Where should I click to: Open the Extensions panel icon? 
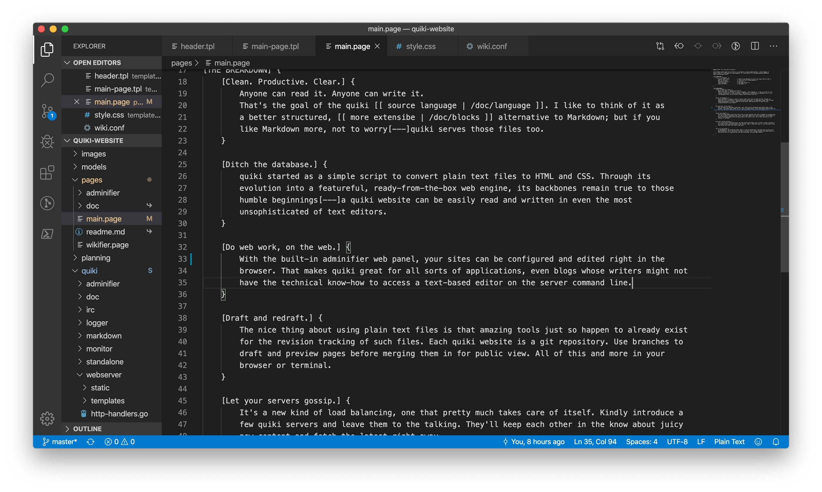click(47, 173)
